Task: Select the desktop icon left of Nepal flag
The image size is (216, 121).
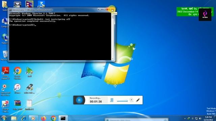Action: coord(17,4)
